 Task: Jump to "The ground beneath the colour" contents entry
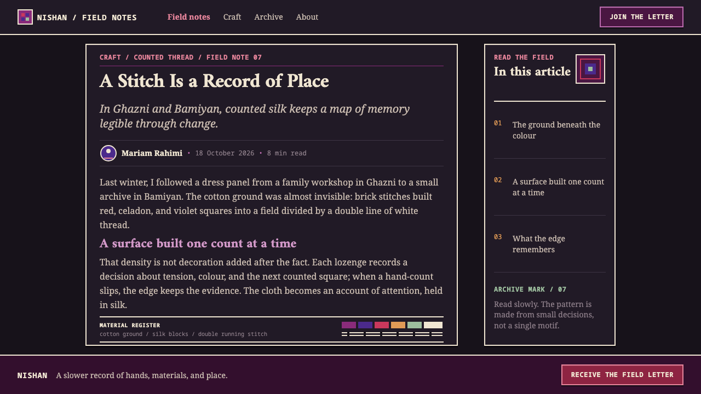[x=550, y=130]
